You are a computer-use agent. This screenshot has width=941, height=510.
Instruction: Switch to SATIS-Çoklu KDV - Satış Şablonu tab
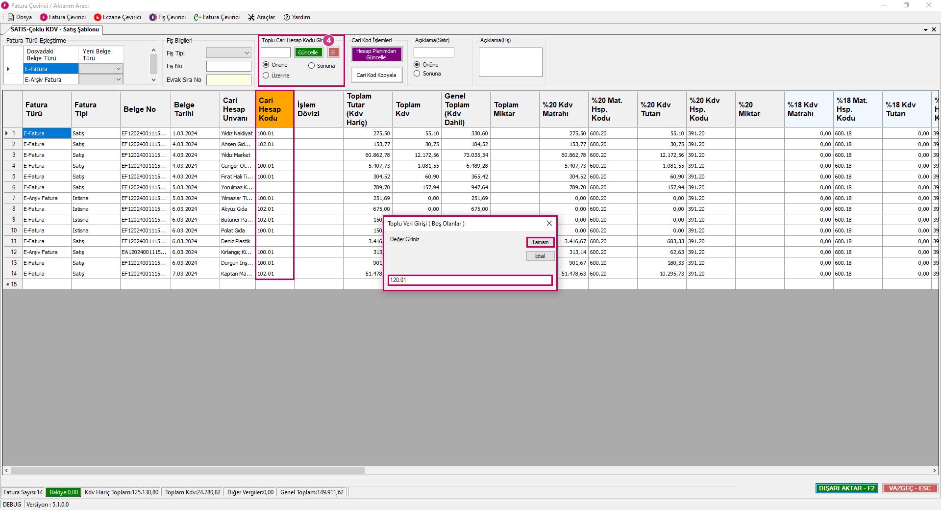pos(54,29)
